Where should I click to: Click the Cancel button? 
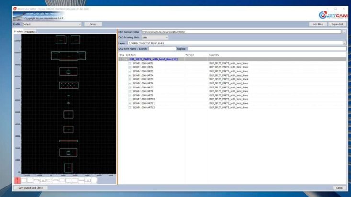pyautogui.click(x=340, y=188)
